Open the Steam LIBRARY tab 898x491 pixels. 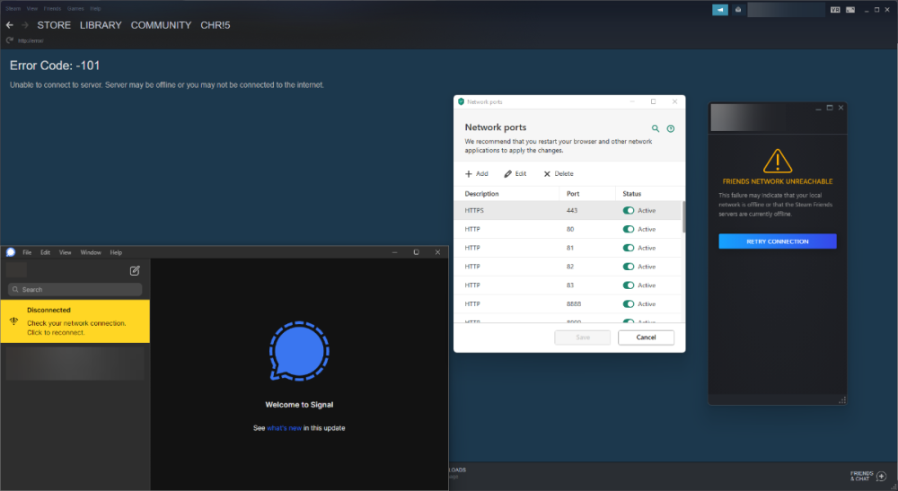tap(101, 25)
